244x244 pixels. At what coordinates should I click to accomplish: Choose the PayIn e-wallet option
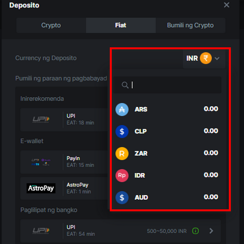pos(64,162)
